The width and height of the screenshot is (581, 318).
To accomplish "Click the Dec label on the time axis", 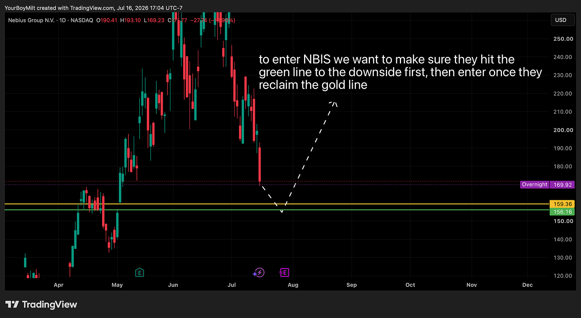I will coord(528,285).
